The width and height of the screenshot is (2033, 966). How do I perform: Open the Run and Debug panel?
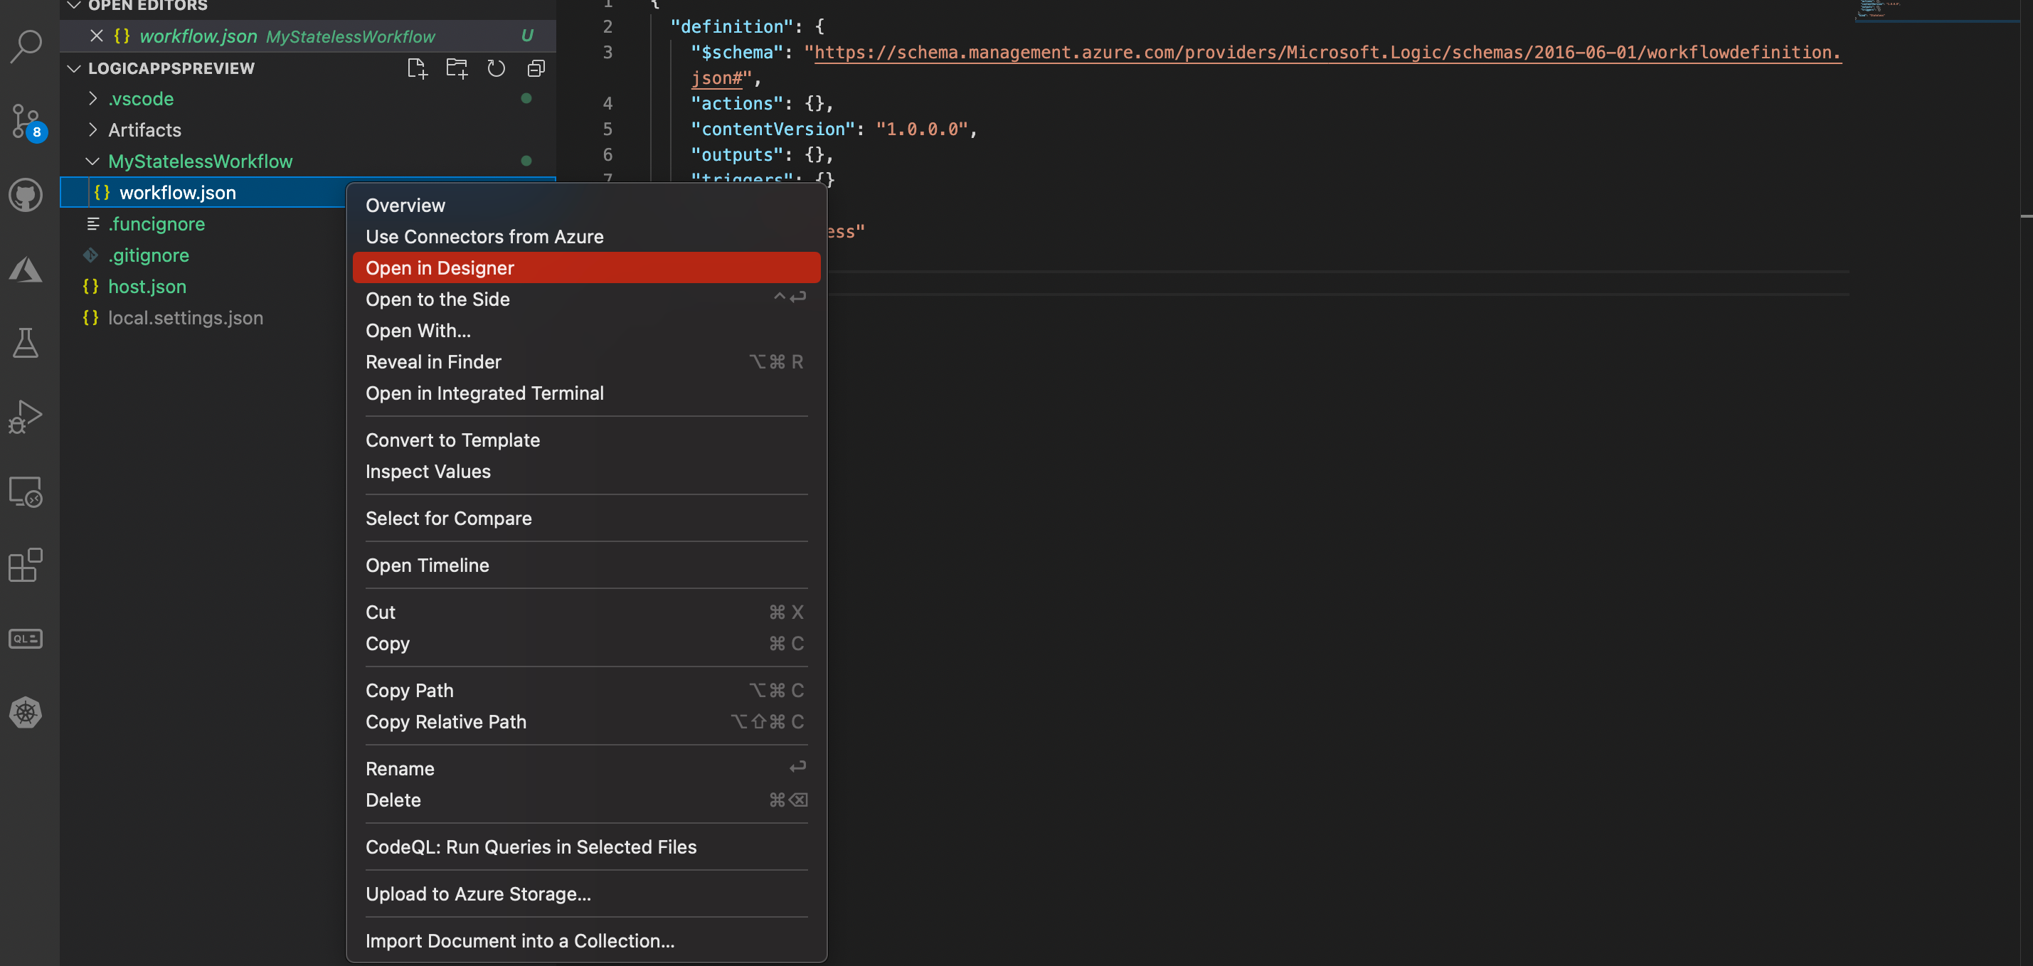tap(26, 416)
